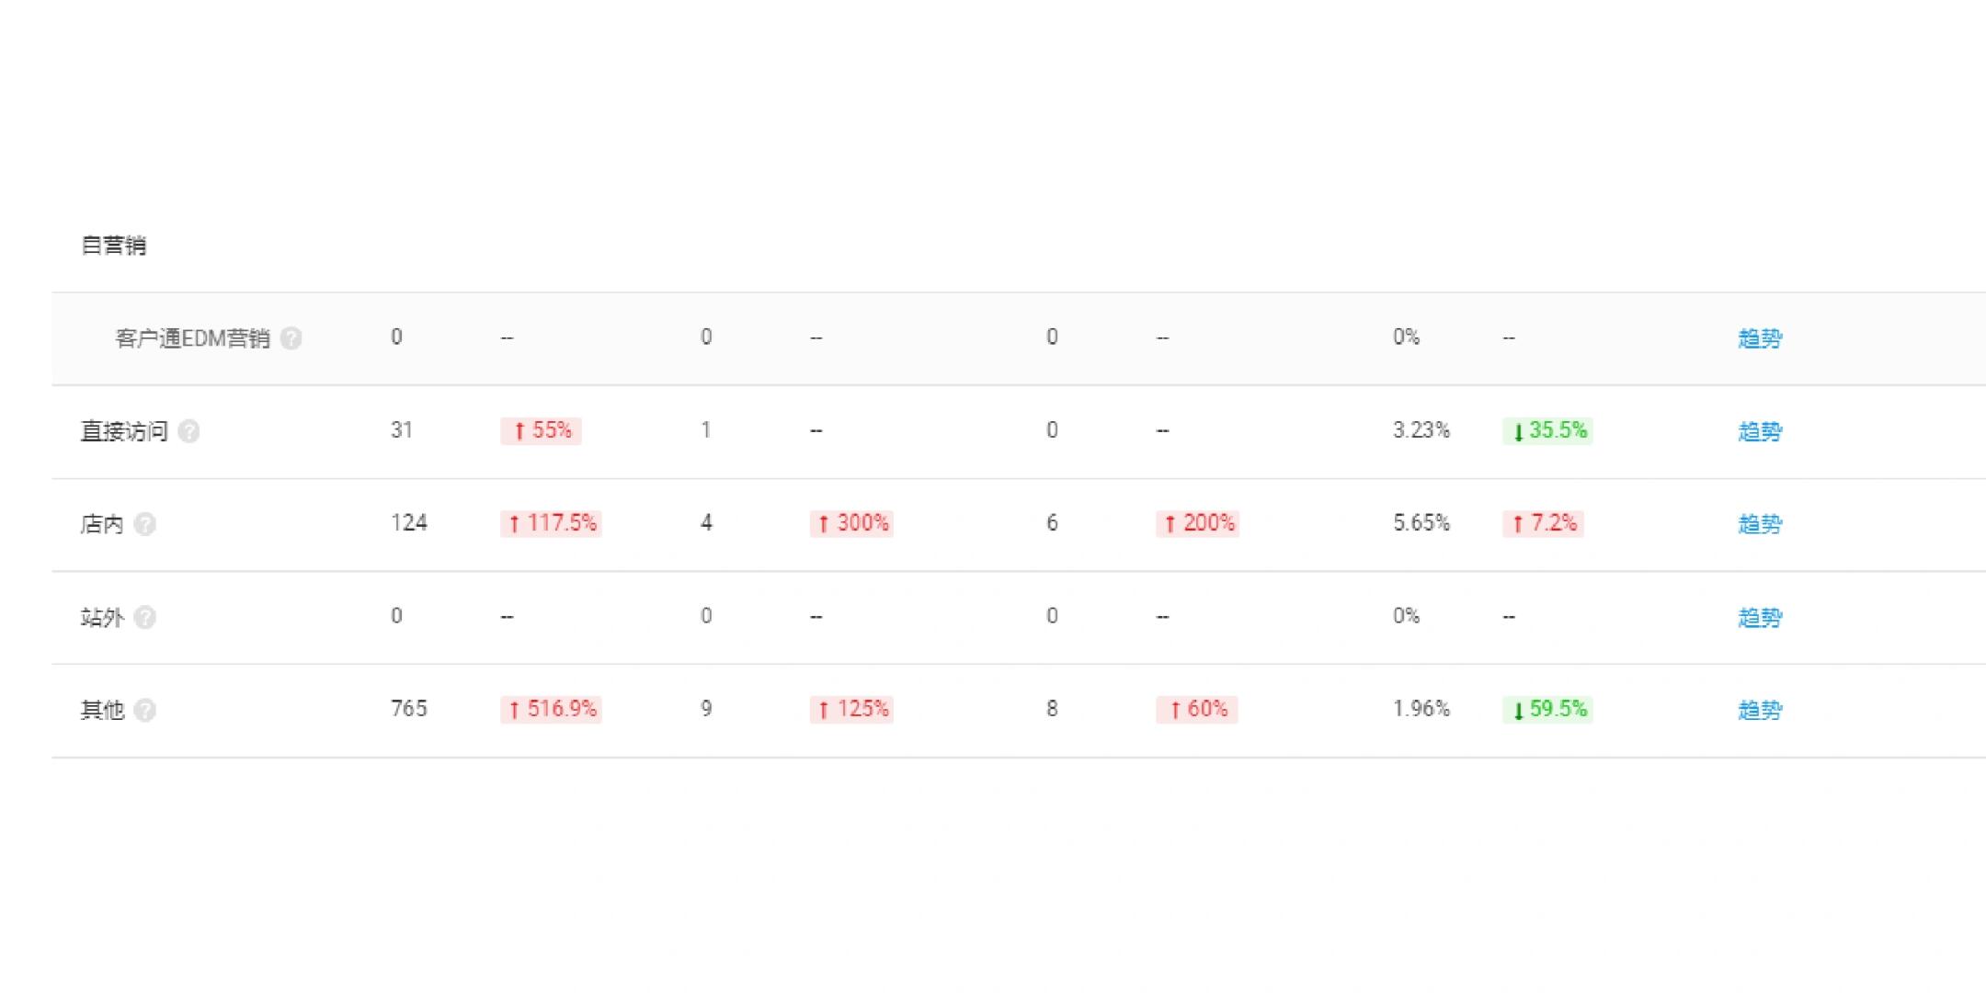
Task: Open 趋势 link for 客户通EDM营销 row
Action: pos(1760,338)
